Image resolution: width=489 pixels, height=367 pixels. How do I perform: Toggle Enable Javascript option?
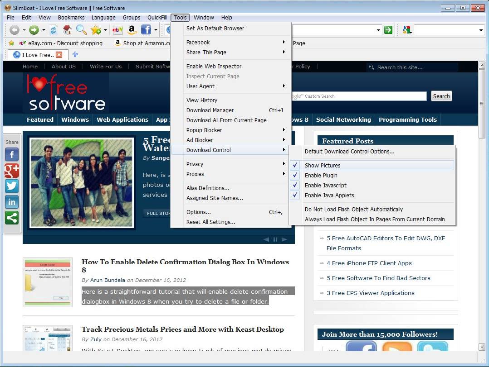[372, 185]
